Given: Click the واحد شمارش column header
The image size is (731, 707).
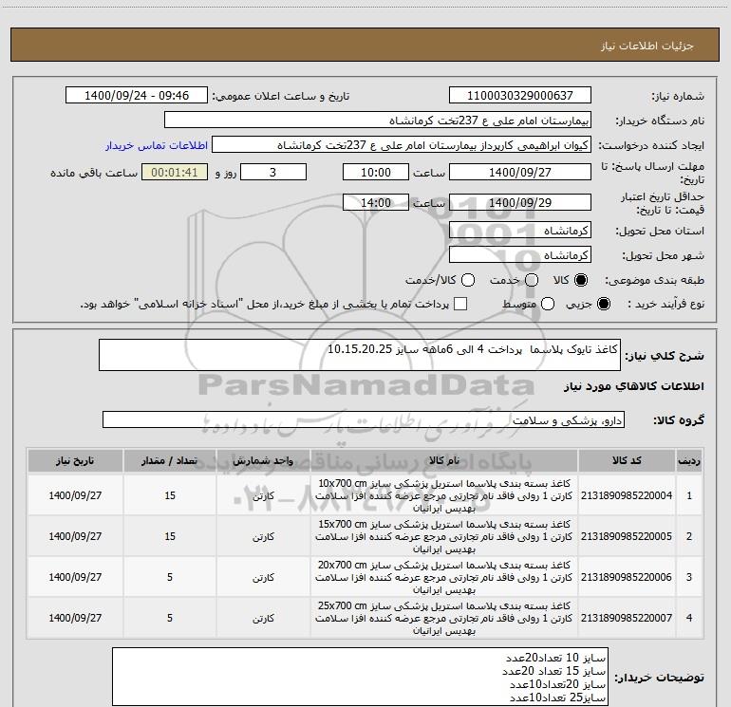Looking at the screenshot, I should tap(263, 461).
